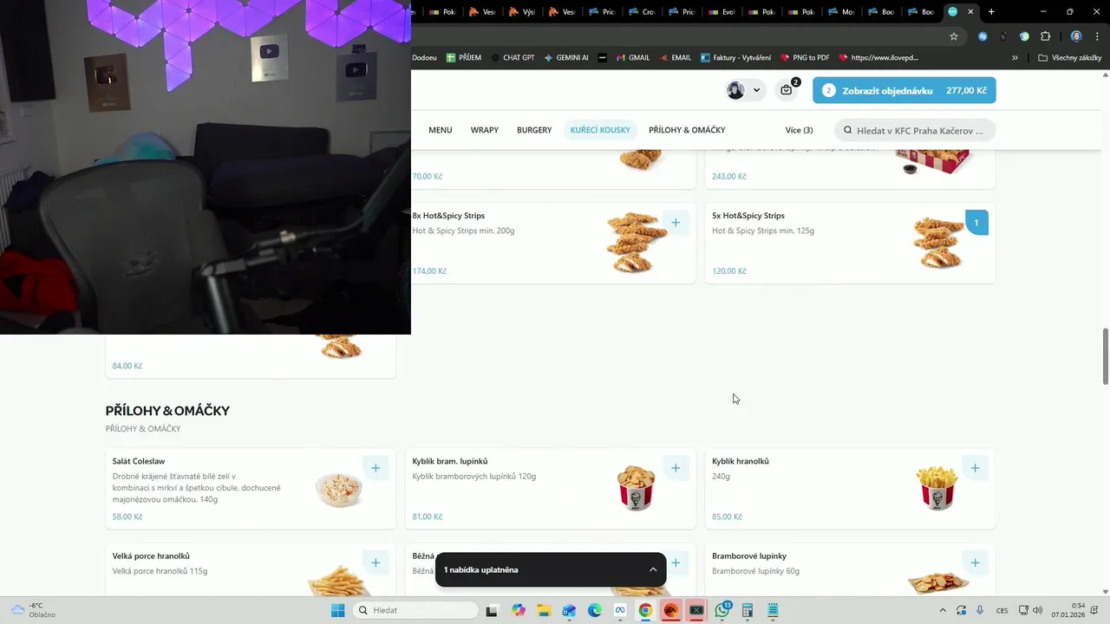
Task: Switch to the Výsl browser tab
Action: [521, 12]
